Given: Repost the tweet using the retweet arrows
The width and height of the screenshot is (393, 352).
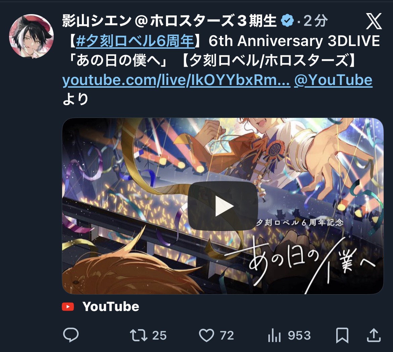Looking at the screenshot, I should [x=139, y=335].
